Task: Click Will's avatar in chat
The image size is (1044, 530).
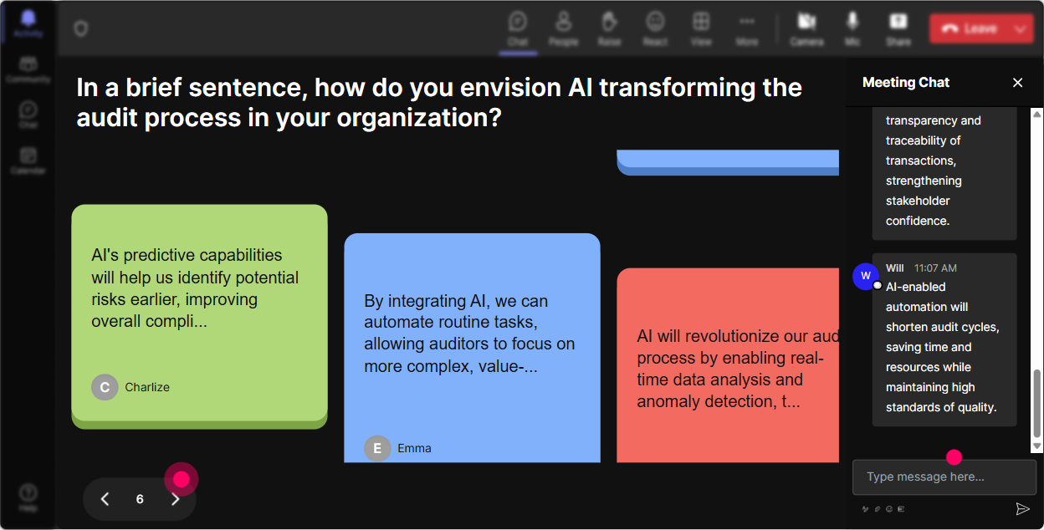Action: point(866,276)
